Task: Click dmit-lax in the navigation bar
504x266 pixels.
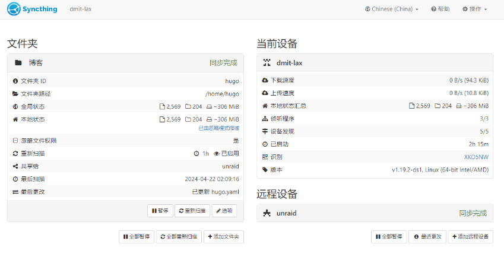Action: 80,9
